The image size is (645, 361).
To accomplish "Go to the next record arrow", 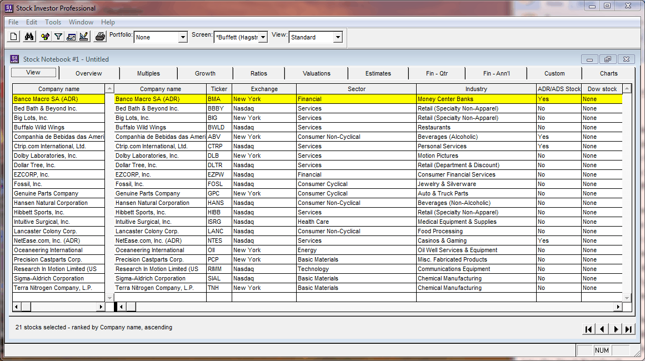I will (x=616, y=329).
